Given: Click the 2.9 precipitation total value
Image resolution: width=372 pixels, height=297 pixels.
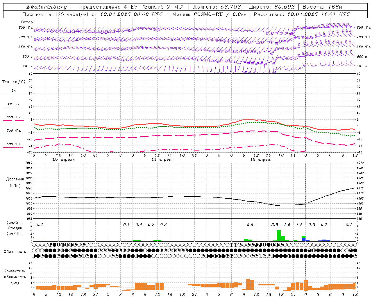Looking at the screenshot, I should (275, 224).
